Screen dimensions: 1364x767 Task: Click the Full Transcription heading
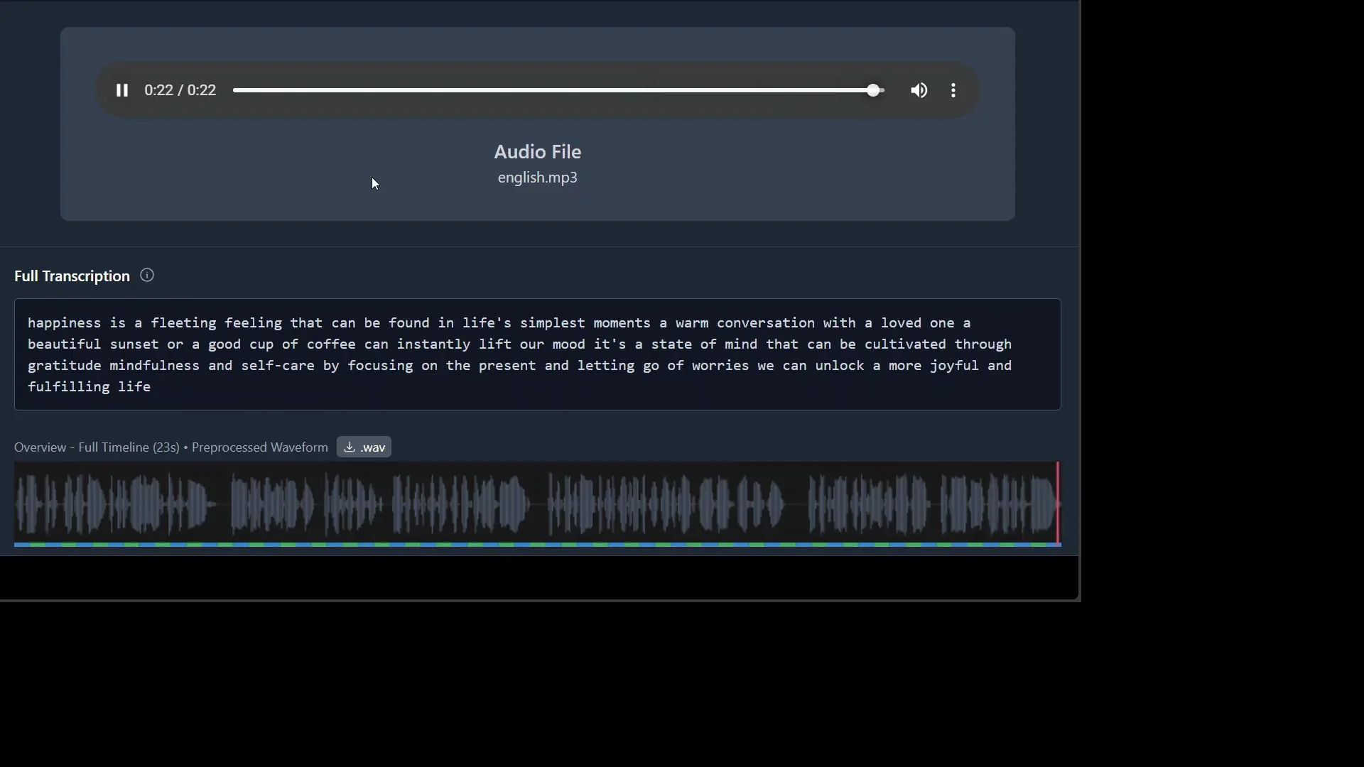(72, 276)
